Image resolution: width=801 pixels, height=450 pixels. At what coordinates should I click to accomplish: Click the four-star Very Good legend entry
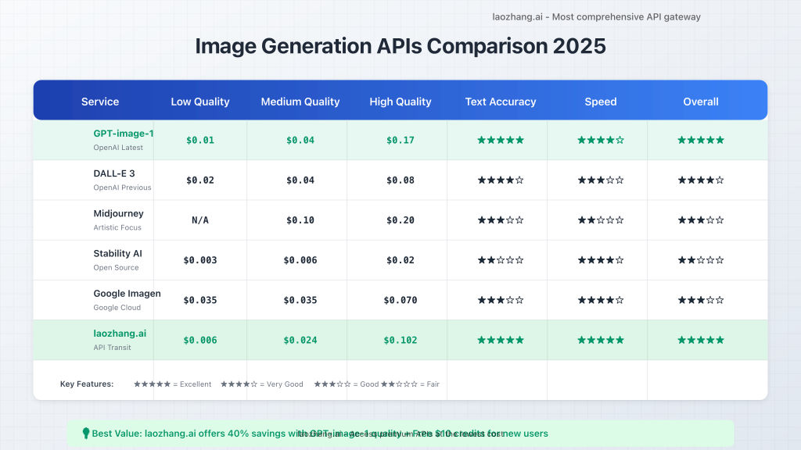[261, 384]
